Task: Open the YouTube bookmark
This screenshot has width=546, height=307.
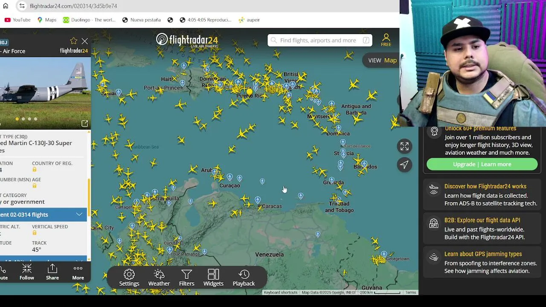Action: click(17, 20)
